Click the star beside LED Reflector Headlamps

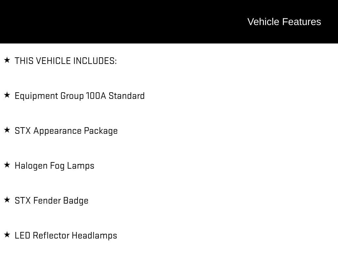[x=7, y=235]
